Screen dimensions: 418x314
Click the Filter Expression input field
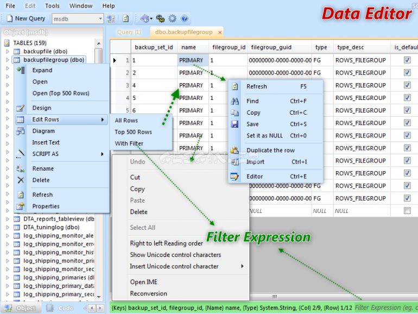pos(385,307)
